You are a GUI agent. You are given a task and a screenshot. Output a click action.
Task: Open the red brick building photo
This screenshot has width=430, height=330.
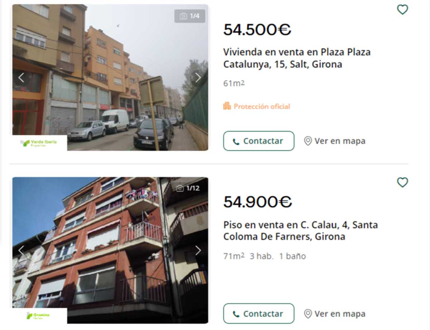pyautogui.click(x=110, y=250)
